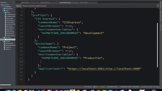
Task: Open Contact.cshtml.cs in the tree
Action: click(x=11, y=24)
